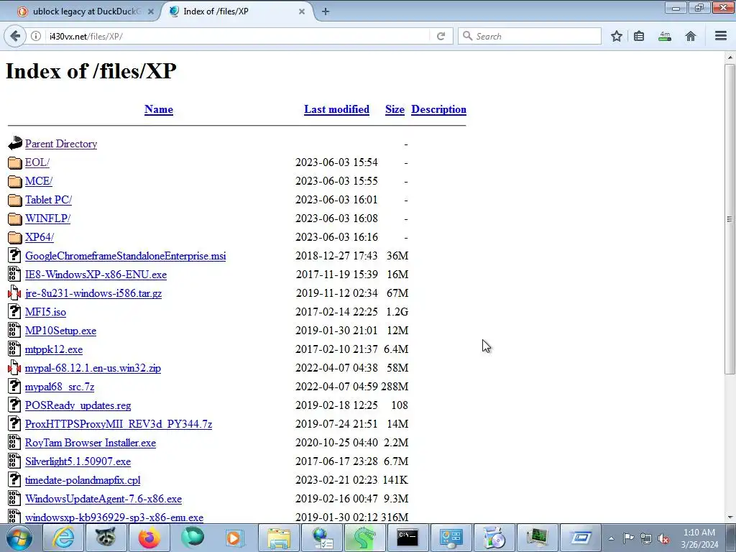
Task: Click the muted volume icon in system tray
Action: [x=663, y=539]
